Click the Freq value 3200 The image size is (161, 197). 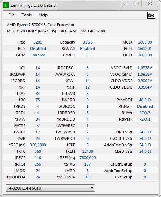(x=38, y=42)
